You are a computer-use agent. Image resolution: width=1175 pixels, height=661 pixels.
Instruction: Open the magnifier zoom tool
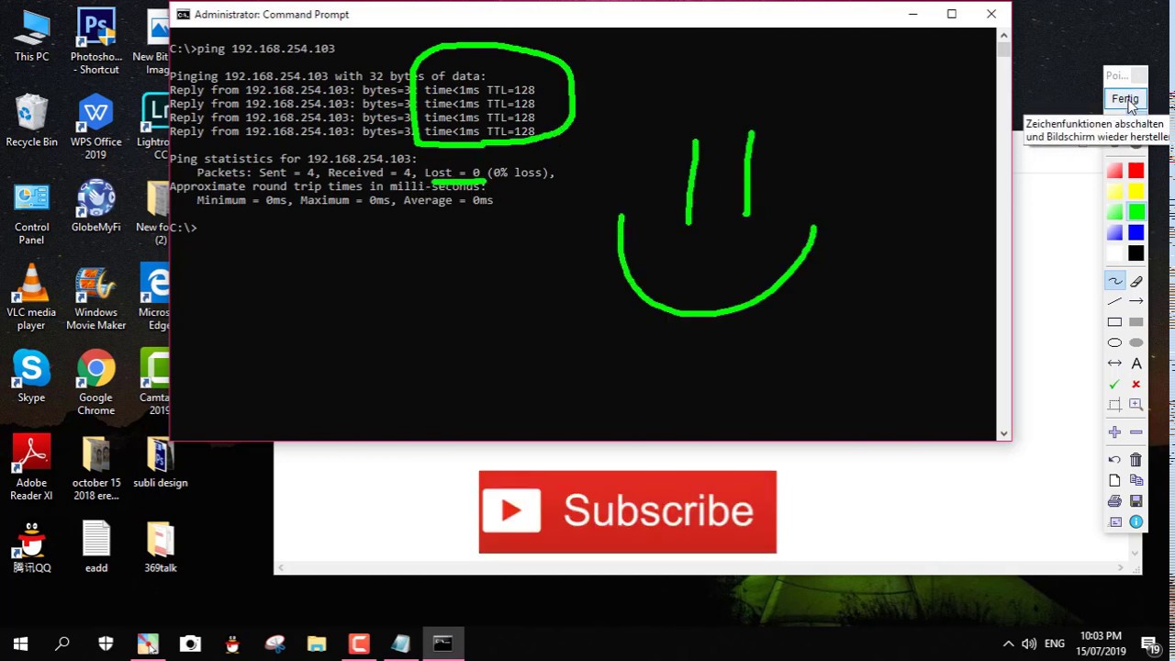pyautogui.click(x=1136, y=405)
